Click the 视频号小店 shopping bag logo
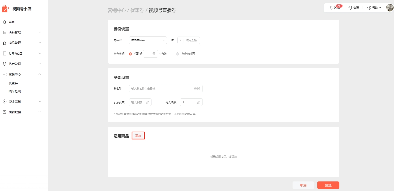This screenshot has width=394, height=191. (6, 9)
